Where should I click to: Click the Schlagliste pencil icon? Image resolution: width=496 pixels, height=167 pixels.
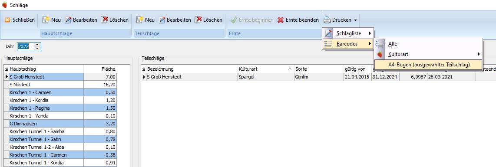point(329,33)
